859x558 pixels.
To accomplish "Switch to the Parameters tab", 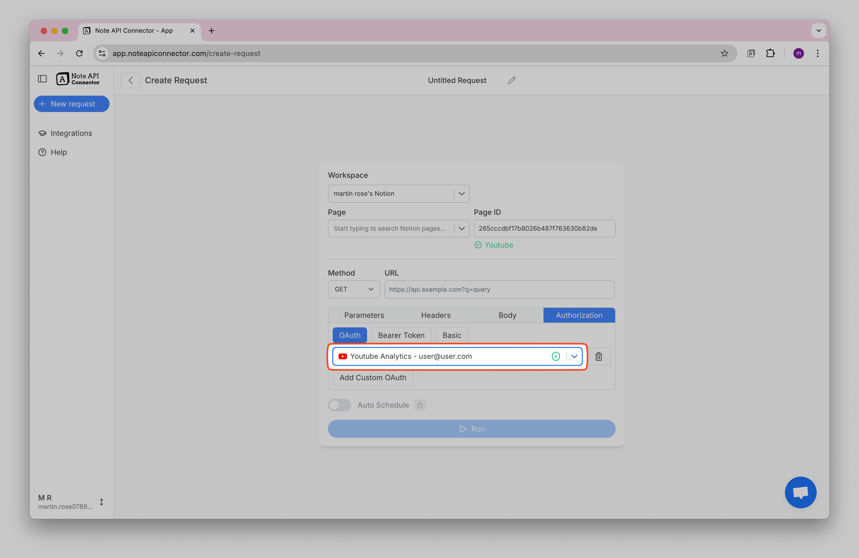I will point(364,315).
